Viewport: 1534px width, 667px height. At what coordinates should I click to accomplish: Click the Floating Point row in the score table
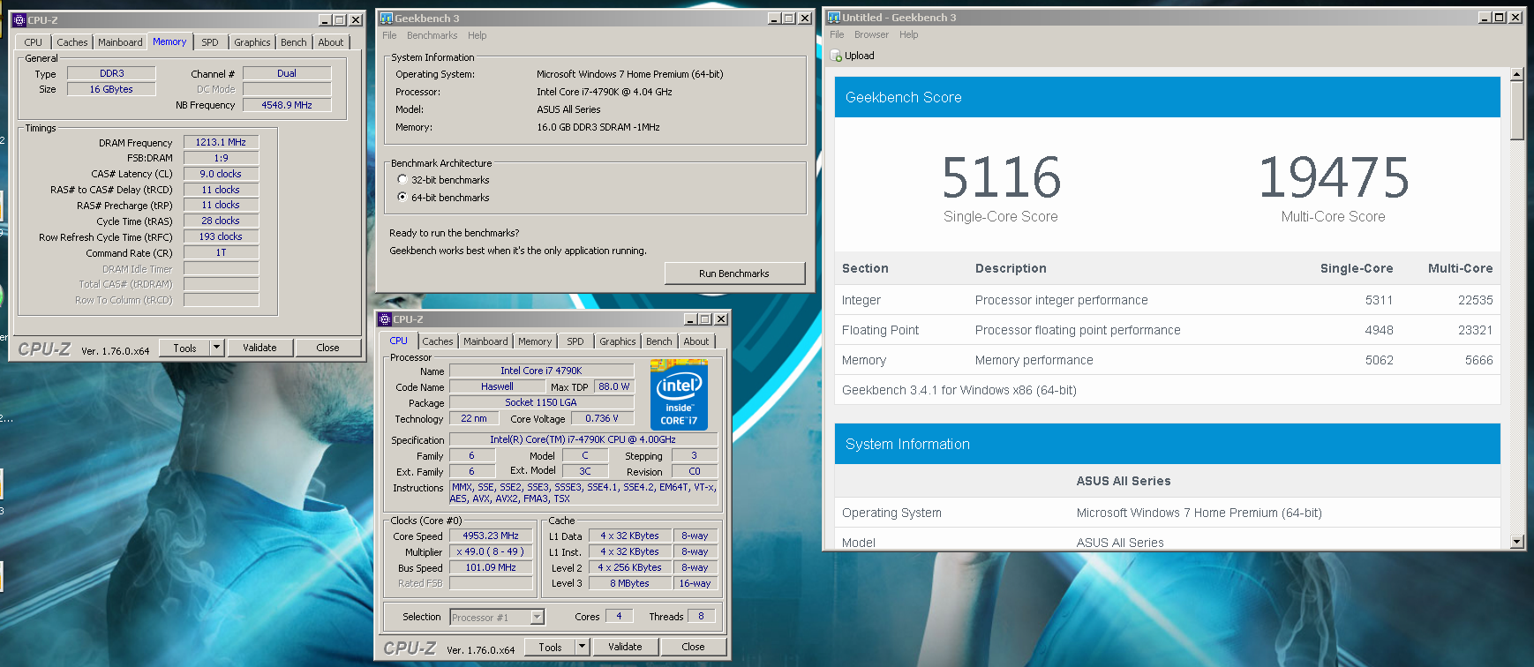click(1167, 330)
